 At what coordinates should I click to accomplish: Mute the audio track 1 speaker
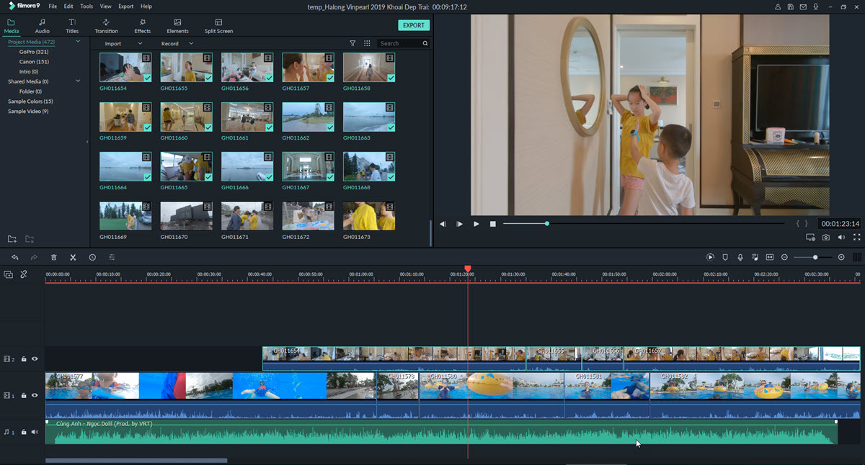point(35,432)
